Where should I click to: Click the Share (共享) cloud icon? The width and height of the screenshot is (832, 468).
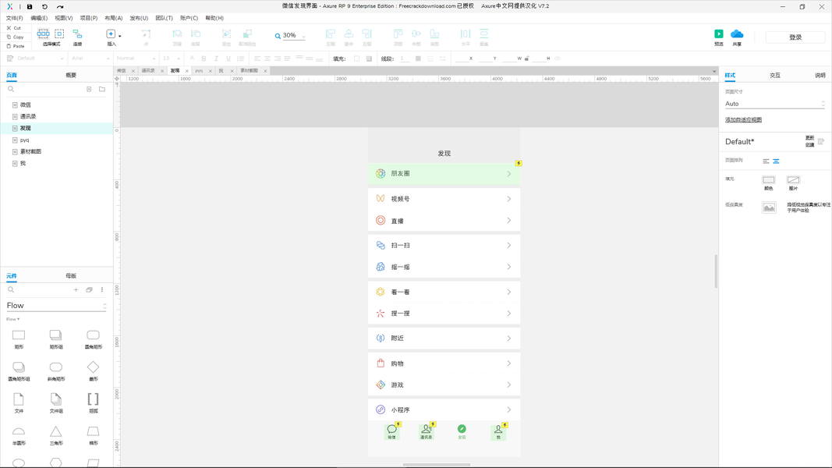click(x=737, y=34)
